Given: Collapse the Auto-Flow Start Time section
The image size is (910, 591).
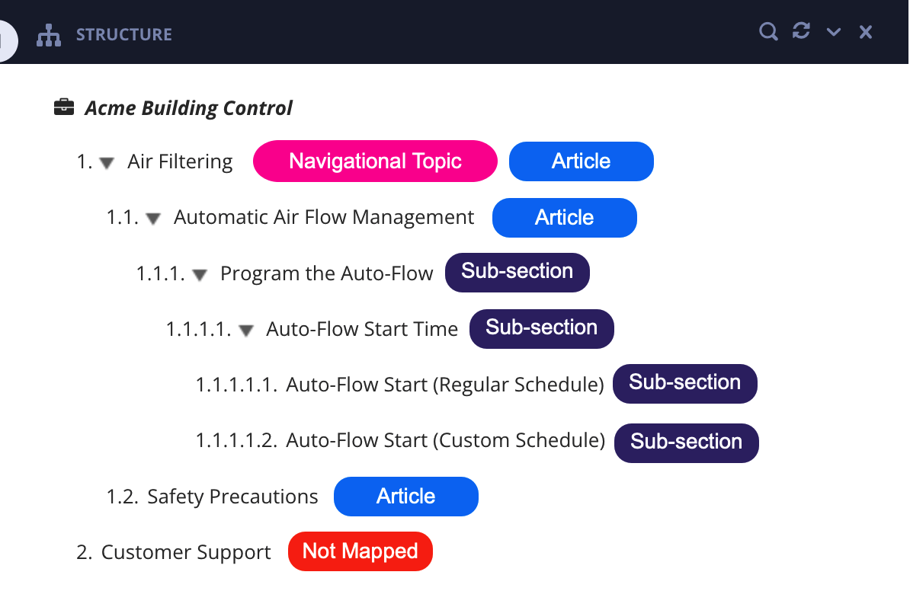Looking at the screenshot, I should tap(245, 331).
